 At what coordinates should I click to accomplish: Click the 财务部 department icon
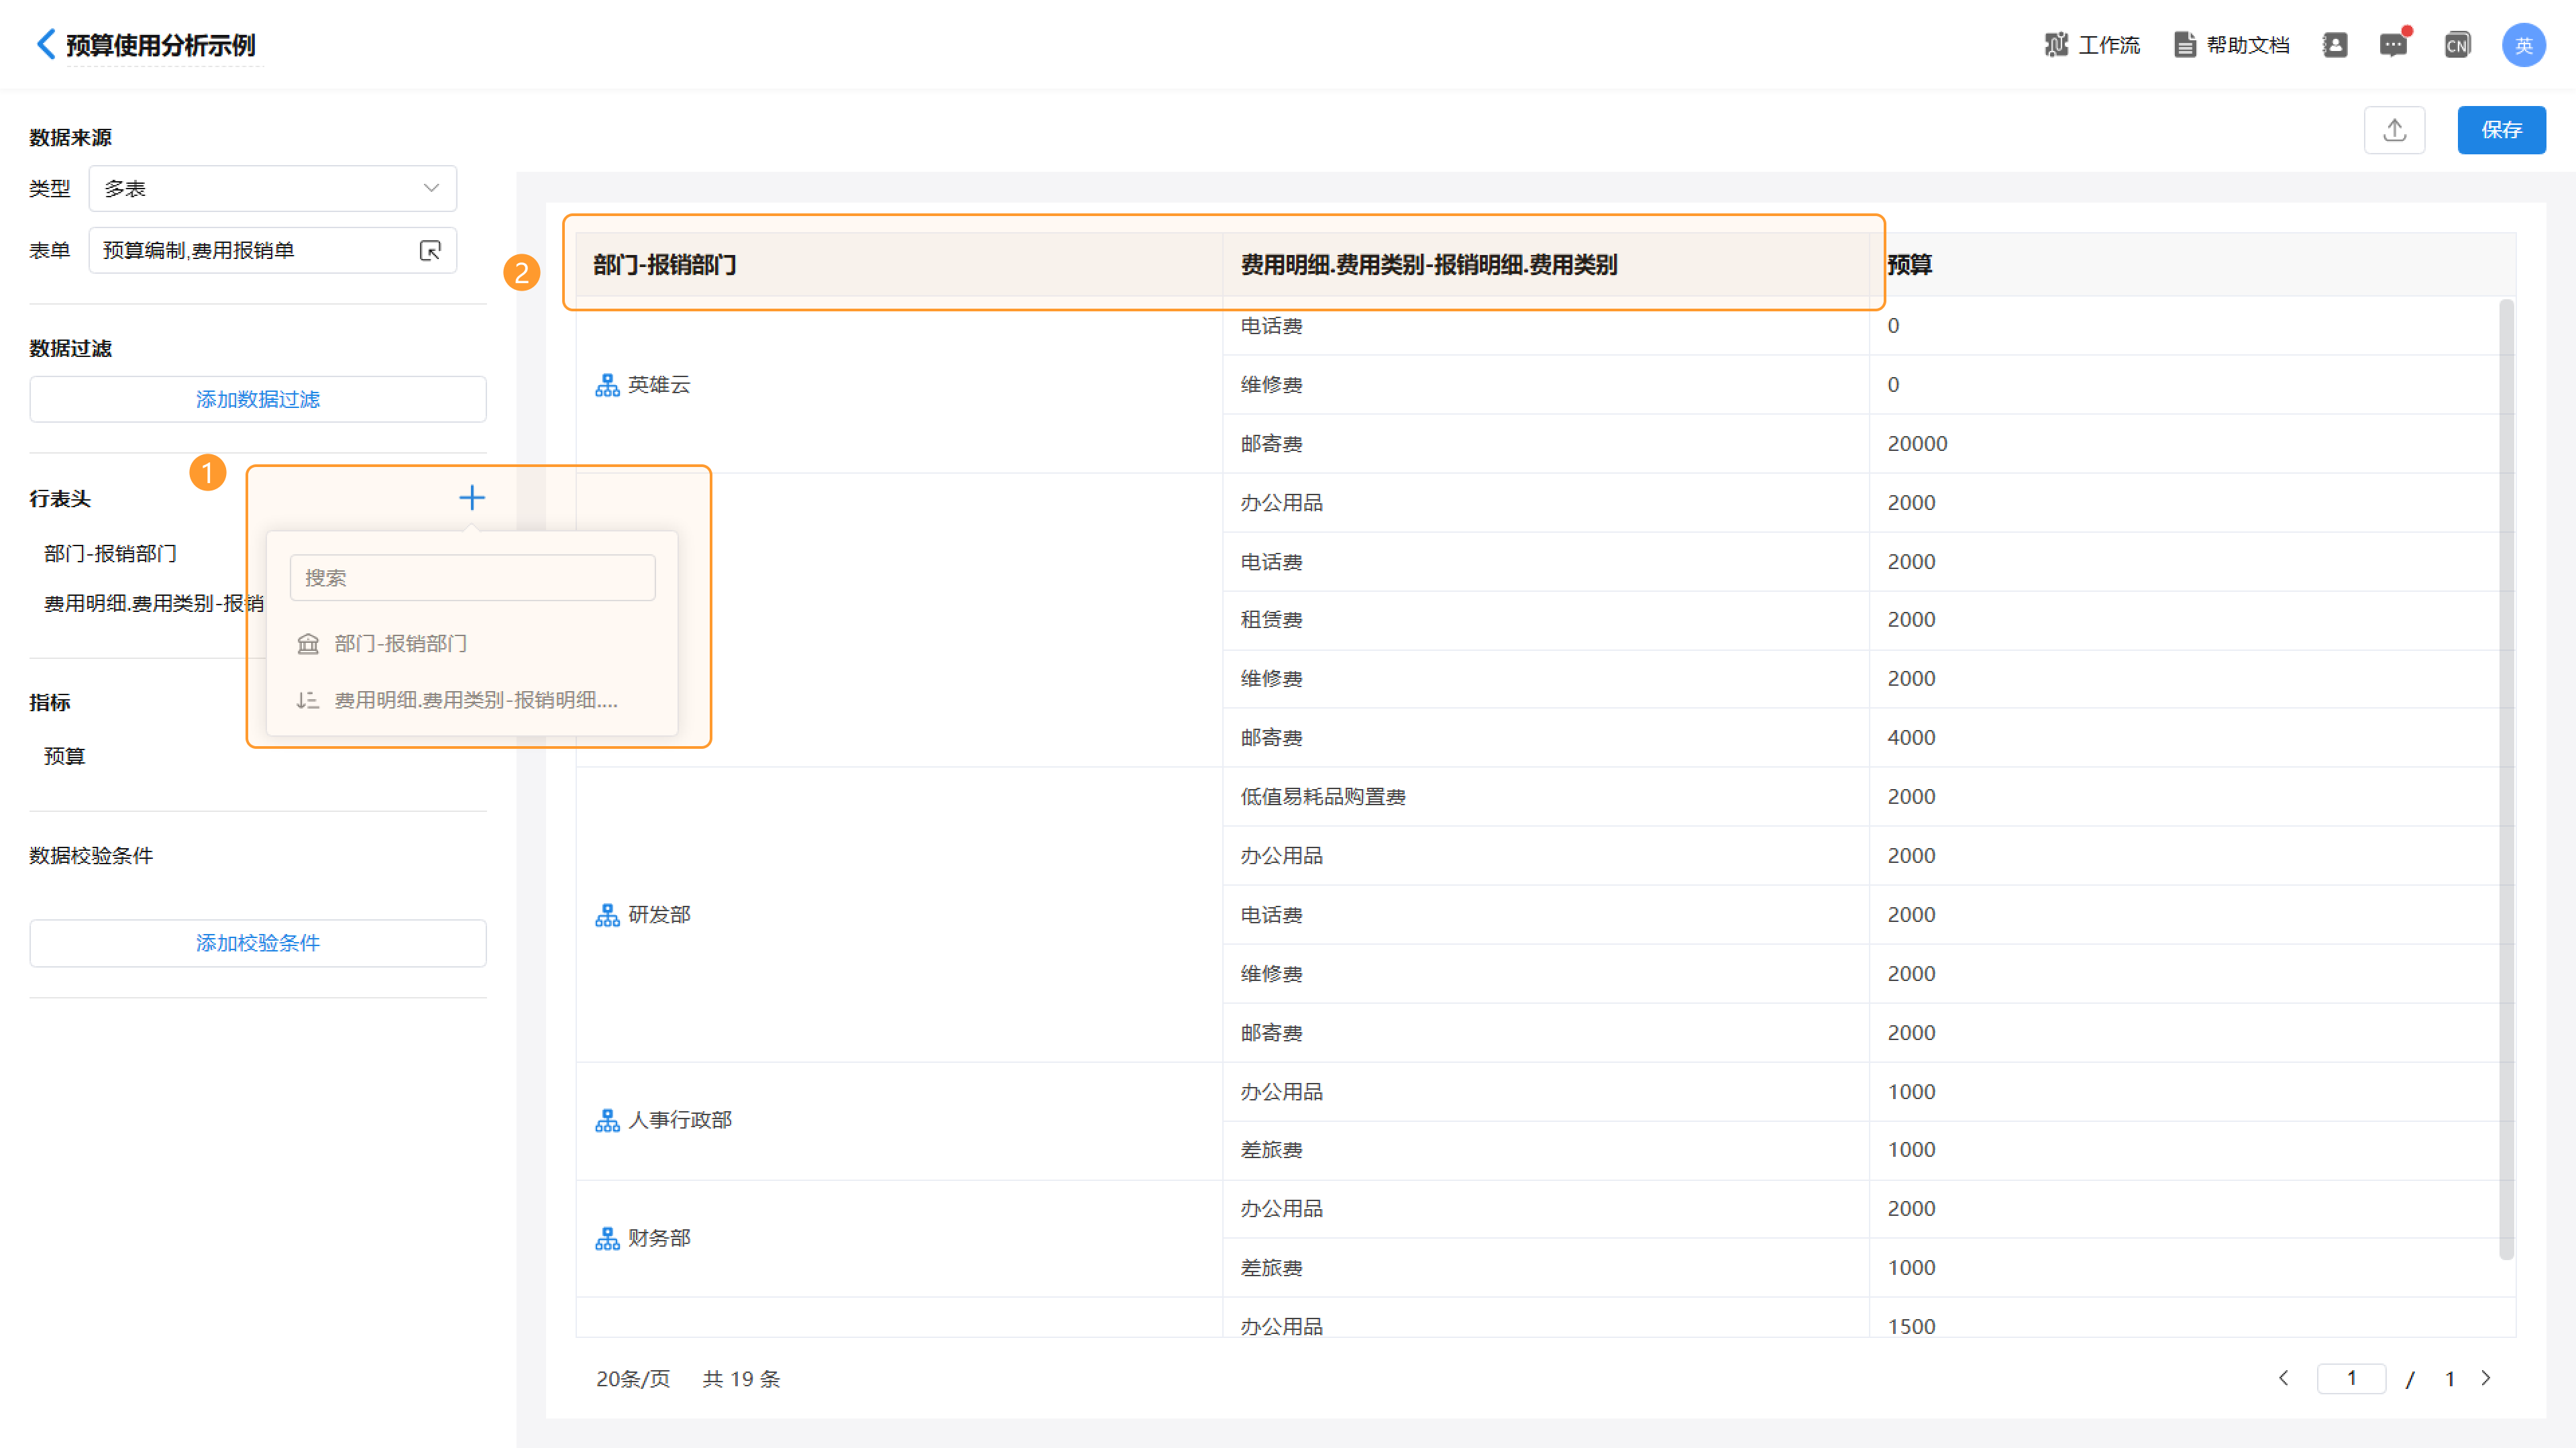click(x=607, y=1239)
